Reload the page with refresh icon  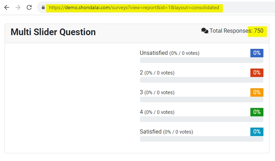click(x=30, y=7)
